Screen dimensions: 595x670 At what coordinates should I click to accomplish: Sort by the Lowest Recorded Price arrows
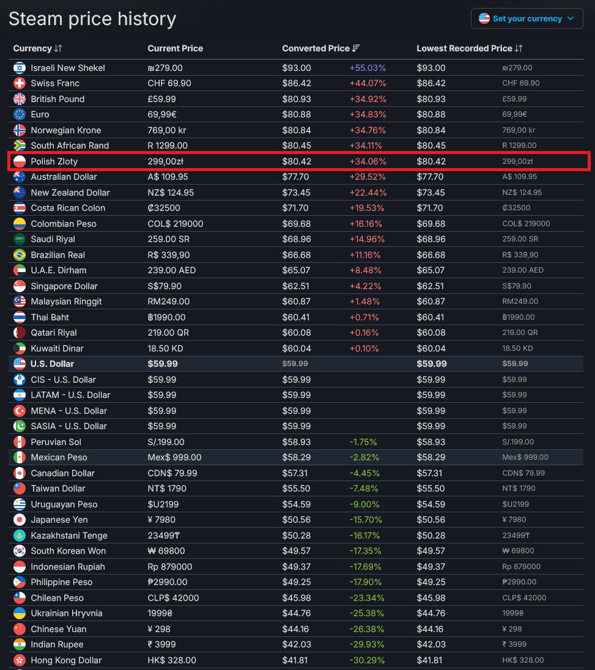point(519,48)
